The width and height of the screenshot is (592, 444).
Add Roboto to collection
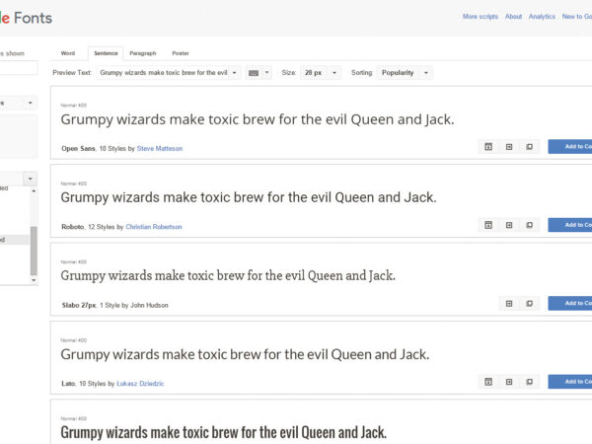[572, 225]
